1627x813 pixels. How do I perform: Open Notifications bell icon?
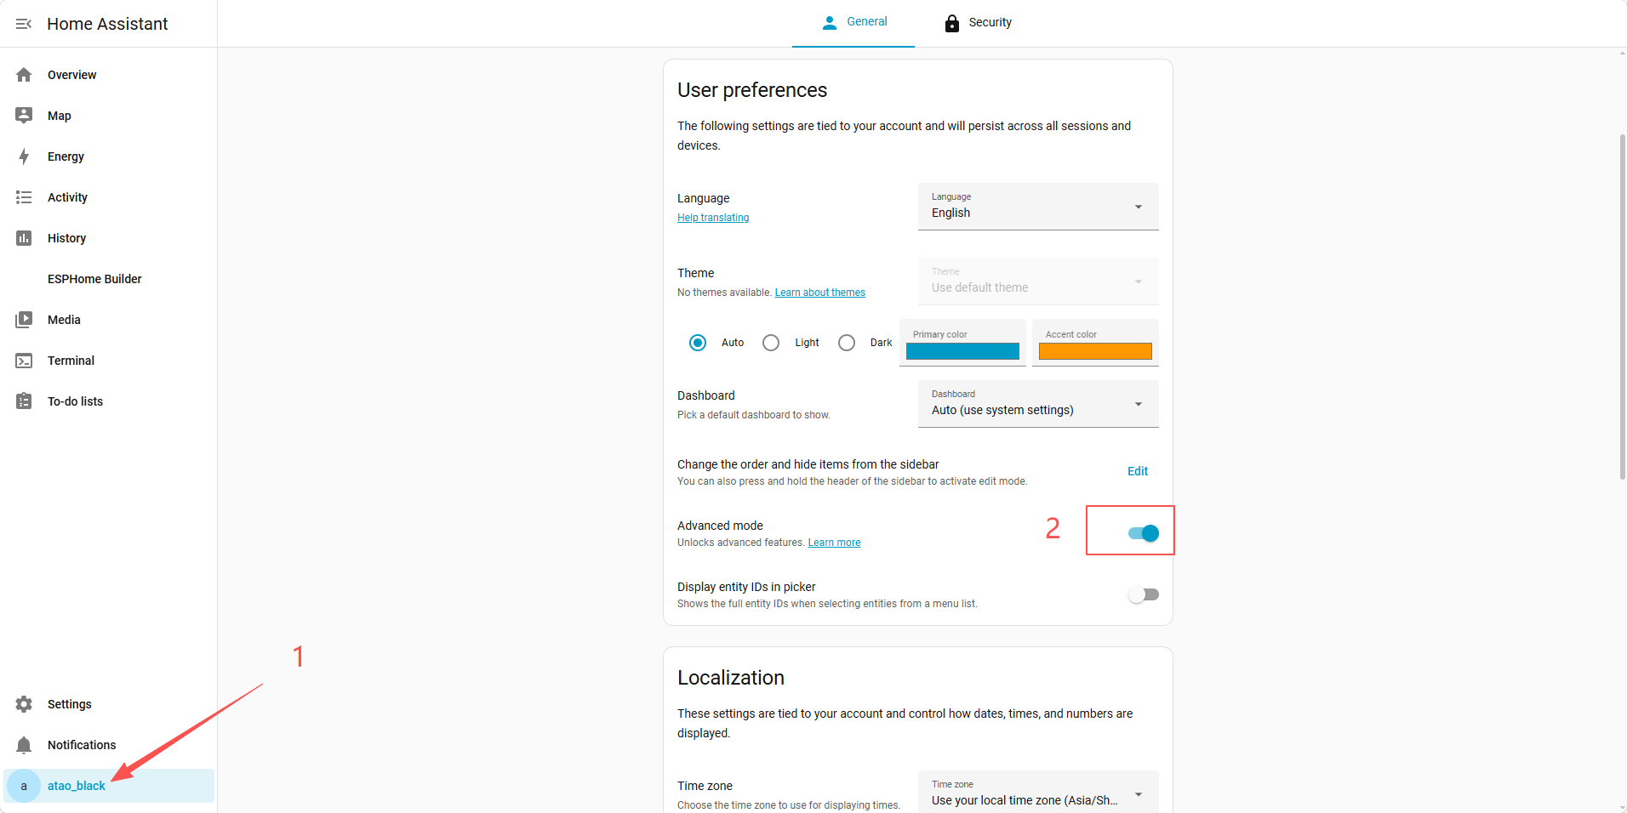click(x=24, y=745)
